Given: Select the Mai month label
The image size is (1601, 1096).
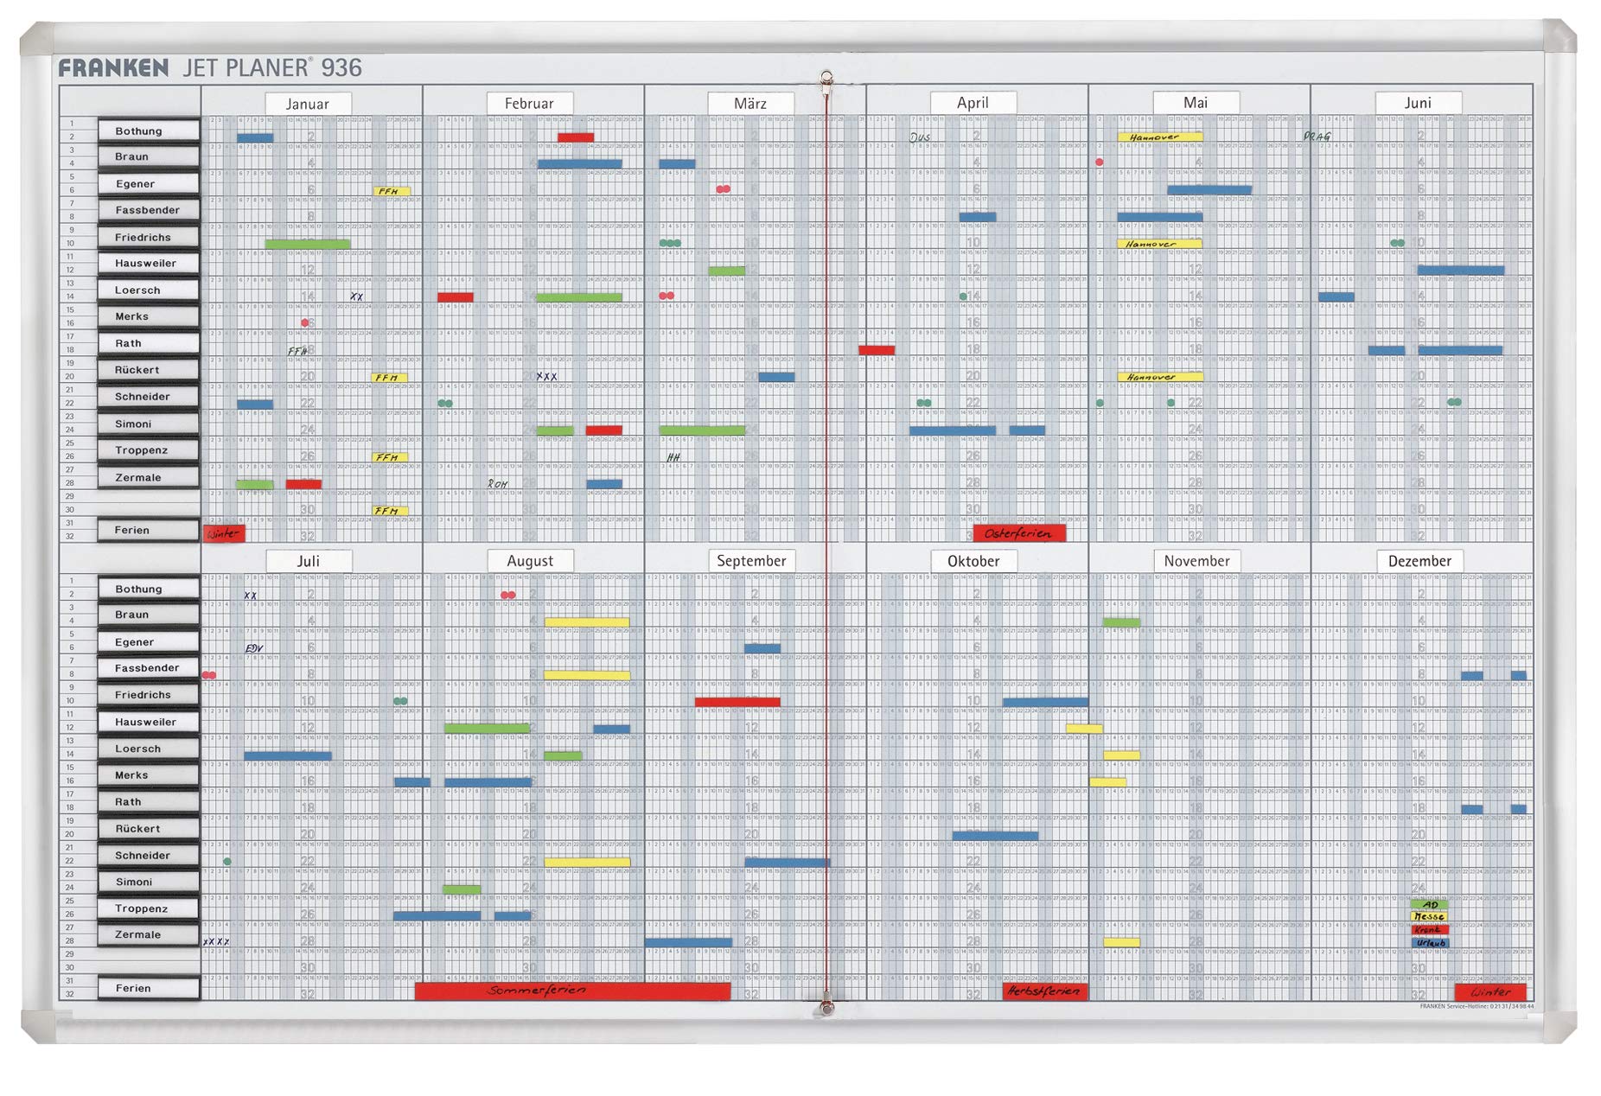Looking at the screenshot, I should [x=1196, y=103].
